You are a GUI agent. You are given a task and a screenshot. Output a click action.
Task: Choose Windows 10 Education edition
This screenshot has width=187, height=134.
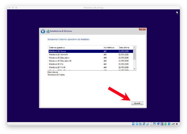(91, 58)
